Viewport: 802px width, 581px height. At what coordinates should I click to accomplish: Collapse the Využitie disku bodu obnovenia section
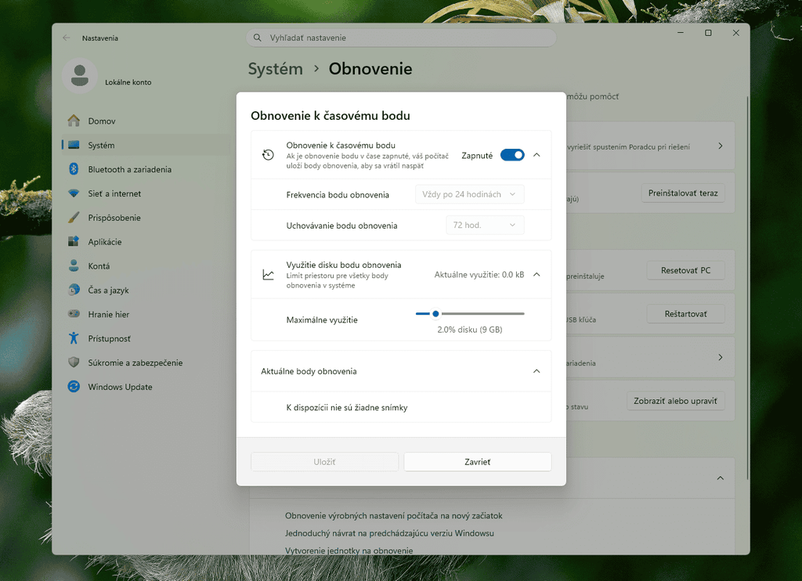[x=536, y=275]
